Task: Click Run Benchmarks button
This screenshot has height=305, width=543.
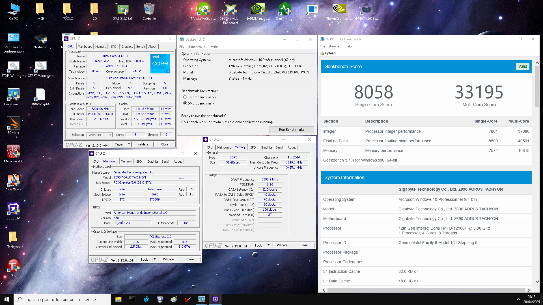Action: 292,130
